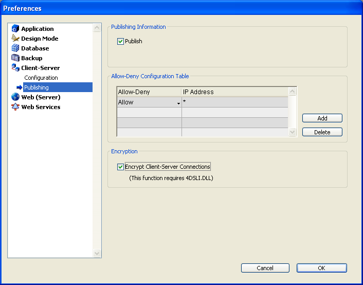Image resolution: width=363 pixels, height=285 pixels.
Task: Click the Backup category icon
Action: click(x=15, y=58)
